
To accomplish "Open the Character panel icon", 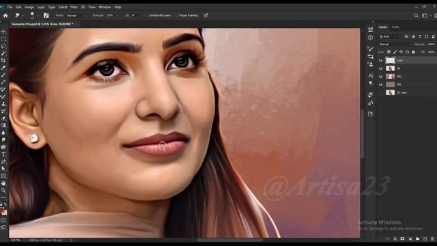I will tap(370, 76).
